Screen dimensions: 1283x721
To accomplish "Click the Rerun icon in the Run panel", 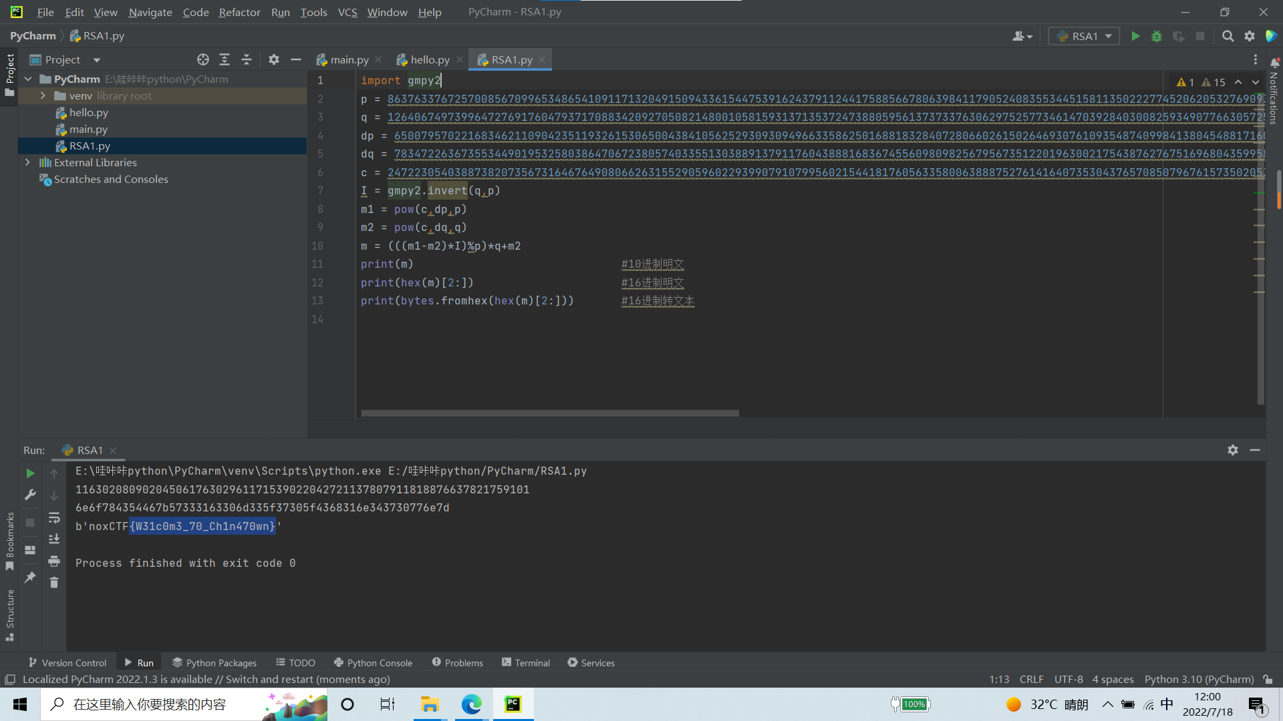I will (x=30, y=473).
